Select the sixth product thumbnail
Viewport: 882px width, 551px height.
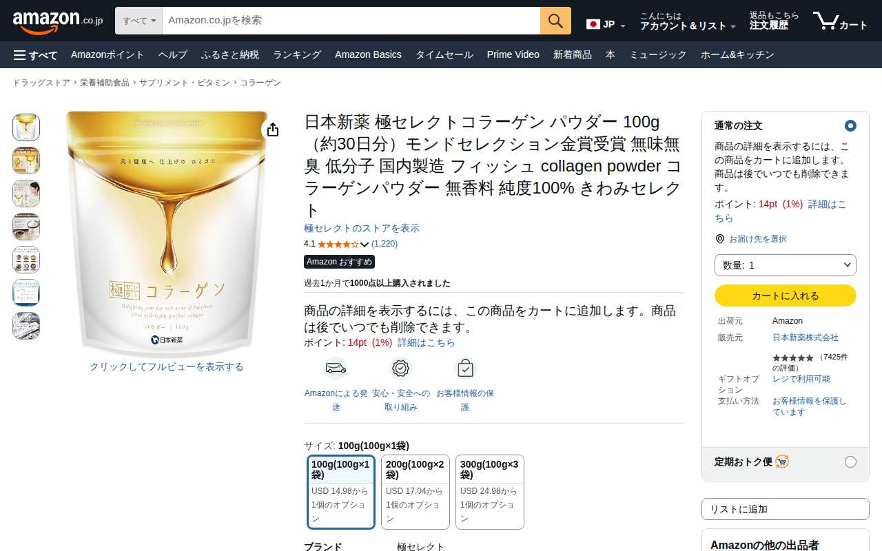tap(26, 293)
